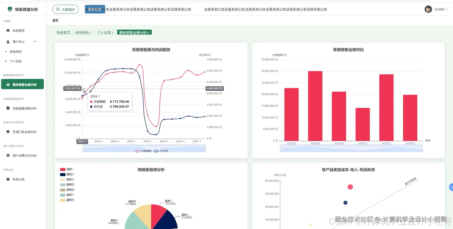This screenshot has width=453, height=229.
Task: Click the briefcase icon beside 系统公告
Action: pyautogui.click(x=8, y=179)
